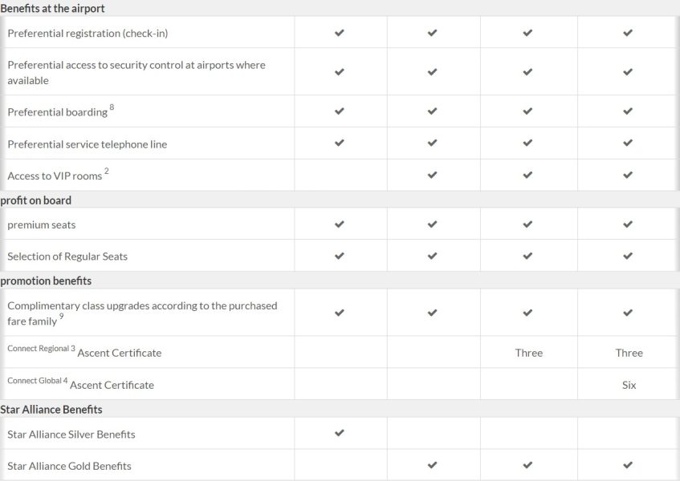Click first-column checkmark in Preferential registration row
The image size is (680, 481).
tap(340, 33)
